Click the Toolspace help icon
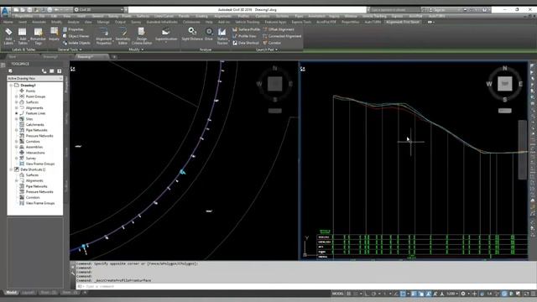Viewport: 537px width, 302px height. [x=60, y=70]
